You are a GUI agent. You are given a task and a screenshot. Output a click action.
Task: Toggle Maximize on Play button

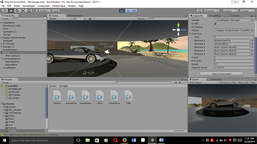228,82
